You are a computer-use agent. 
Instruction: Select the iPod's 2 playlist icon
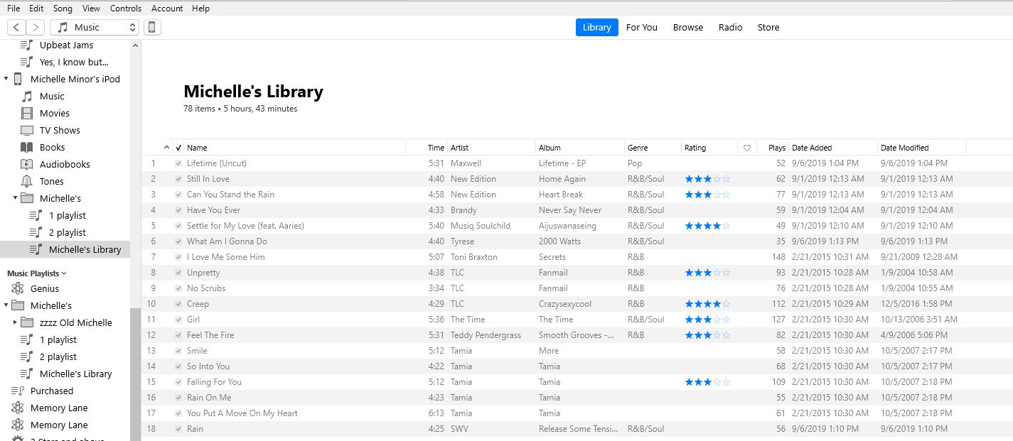click(x=36, y=232)
